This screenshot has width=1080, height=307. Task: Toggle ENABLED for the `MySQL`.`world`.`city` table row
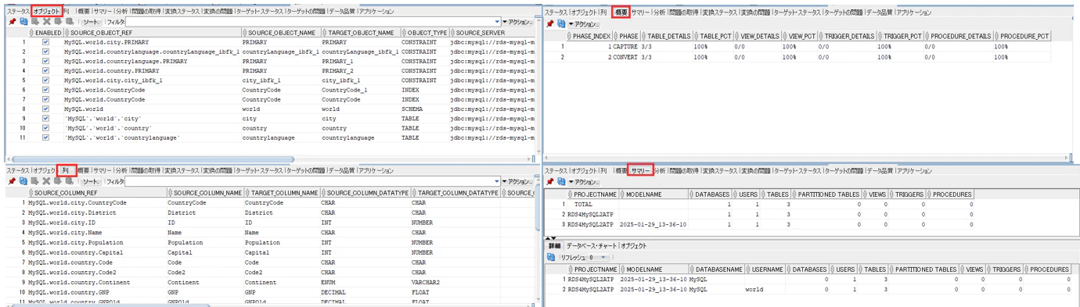[45, 118]
